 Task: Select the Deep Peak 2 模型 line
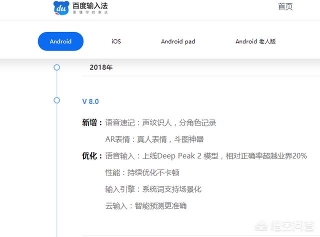pos(206,156)
